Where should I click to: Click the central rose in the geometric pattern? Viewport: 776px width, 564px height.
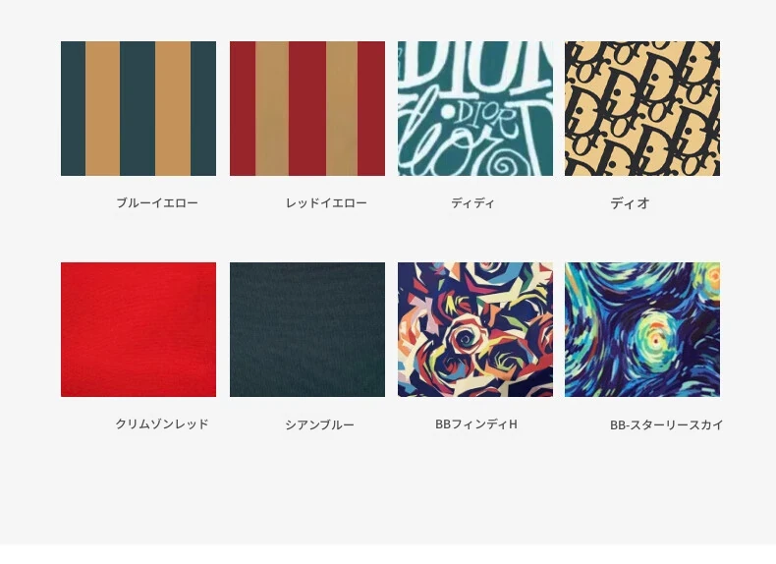[466, 338]
